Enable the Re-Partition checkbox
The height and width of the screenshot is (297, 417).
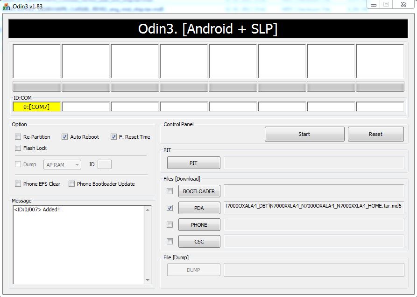(18, 137)
